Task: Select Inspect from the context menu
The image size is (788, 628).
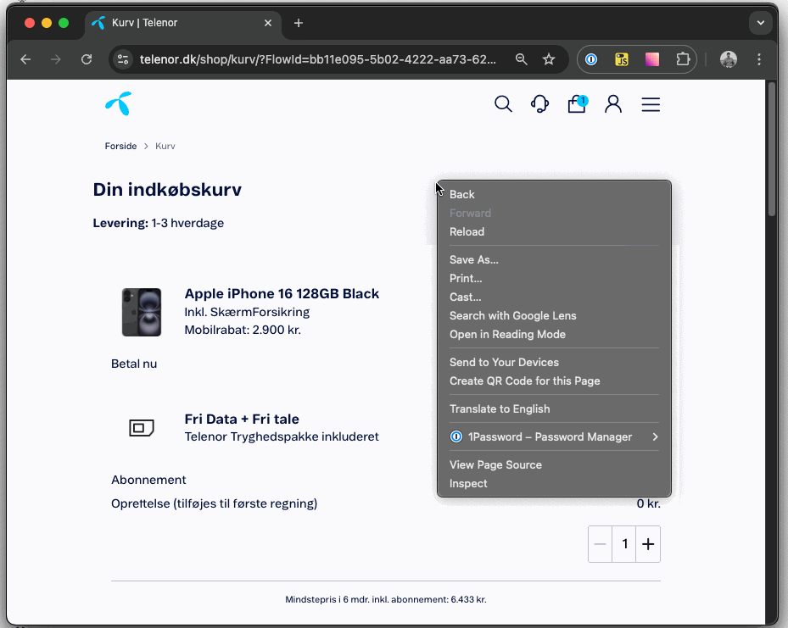Action: click(x=468, y=484)
